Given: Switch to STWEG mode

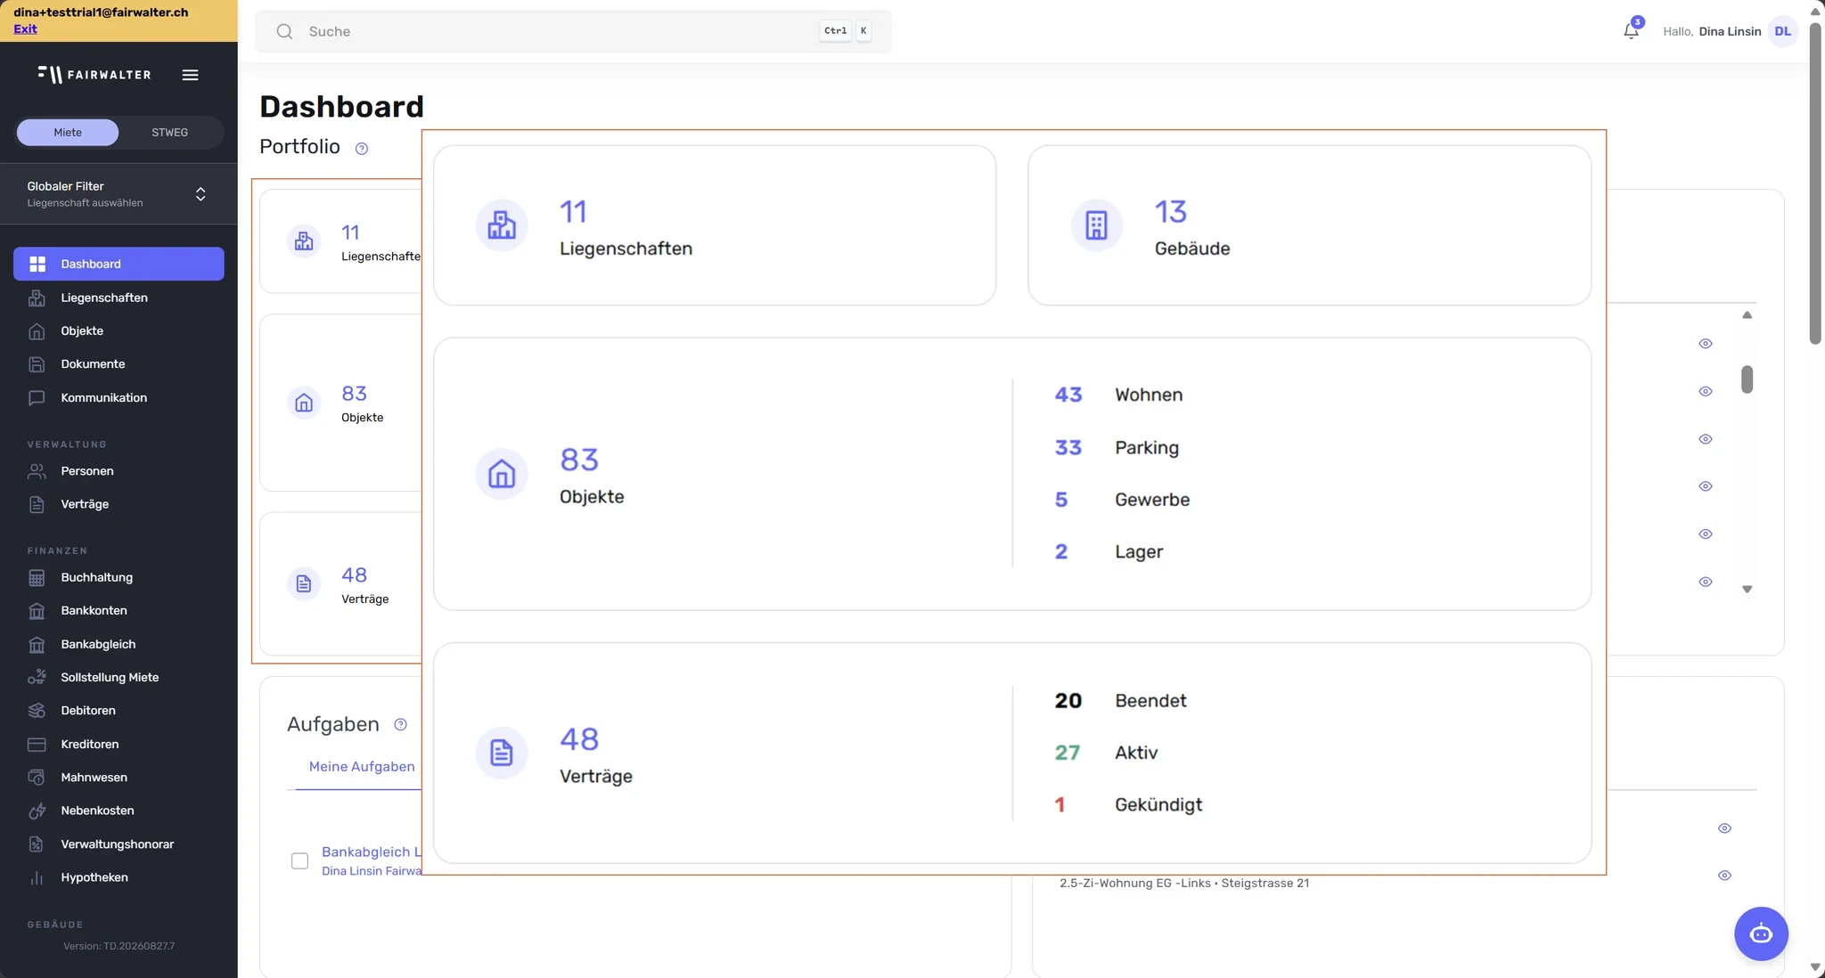Looking at the screenshot, I should pos(169,132).
